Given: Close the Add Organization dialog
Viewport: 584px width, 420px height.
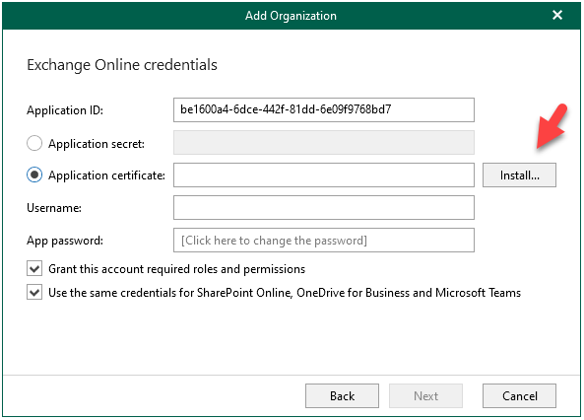Looking at the screenshot, I should click(x=557, y=15).
